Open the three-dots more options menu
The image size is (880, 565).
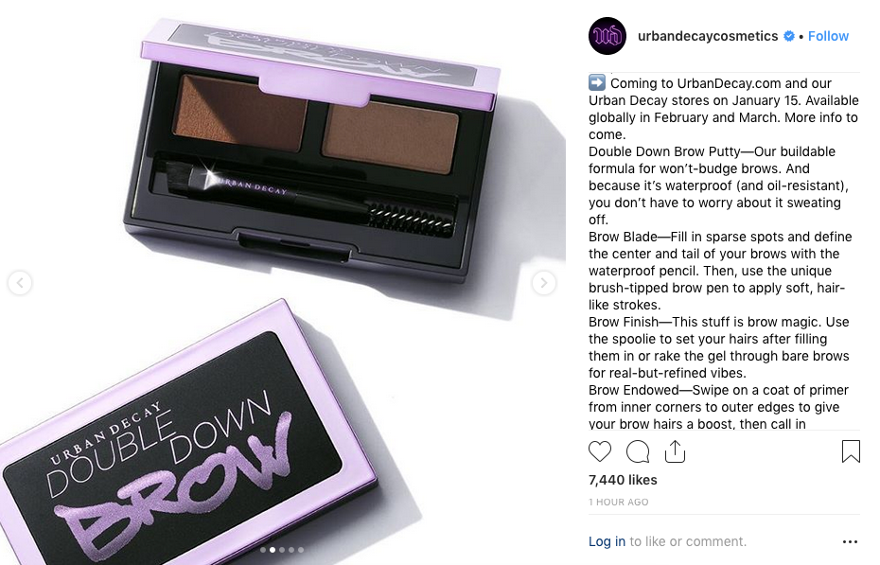(851, 542)
